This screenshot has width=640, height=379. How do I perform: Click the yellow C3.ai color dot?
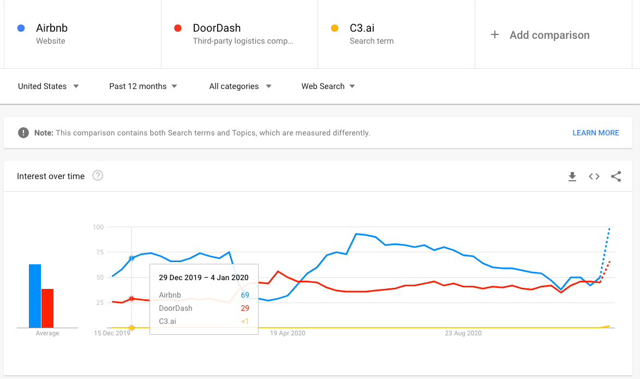click(x=334, y=28)
